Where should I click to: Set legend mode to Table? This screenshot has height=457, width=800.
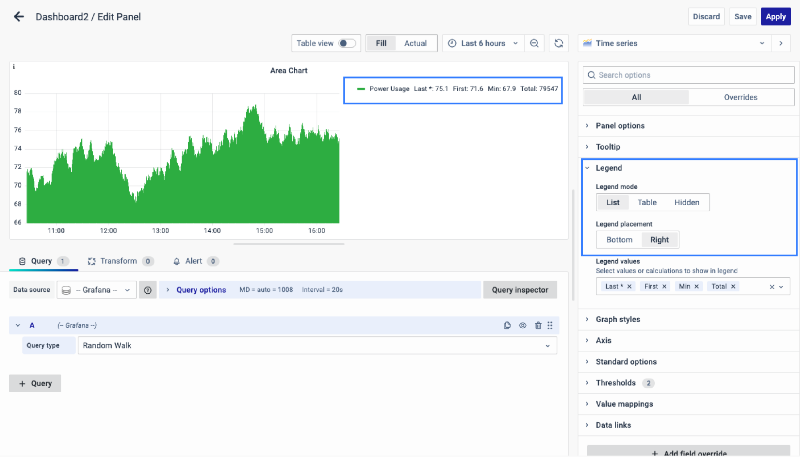(647, 202)
